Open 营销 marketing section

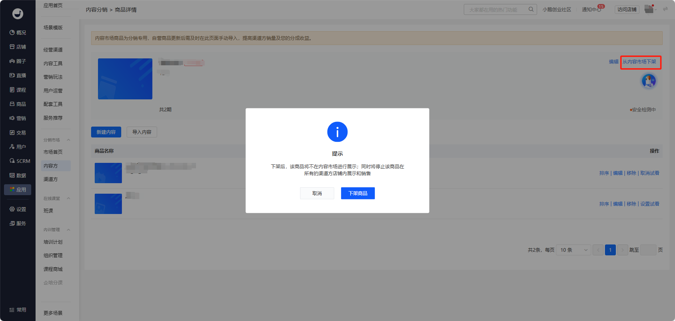point(18,118)
